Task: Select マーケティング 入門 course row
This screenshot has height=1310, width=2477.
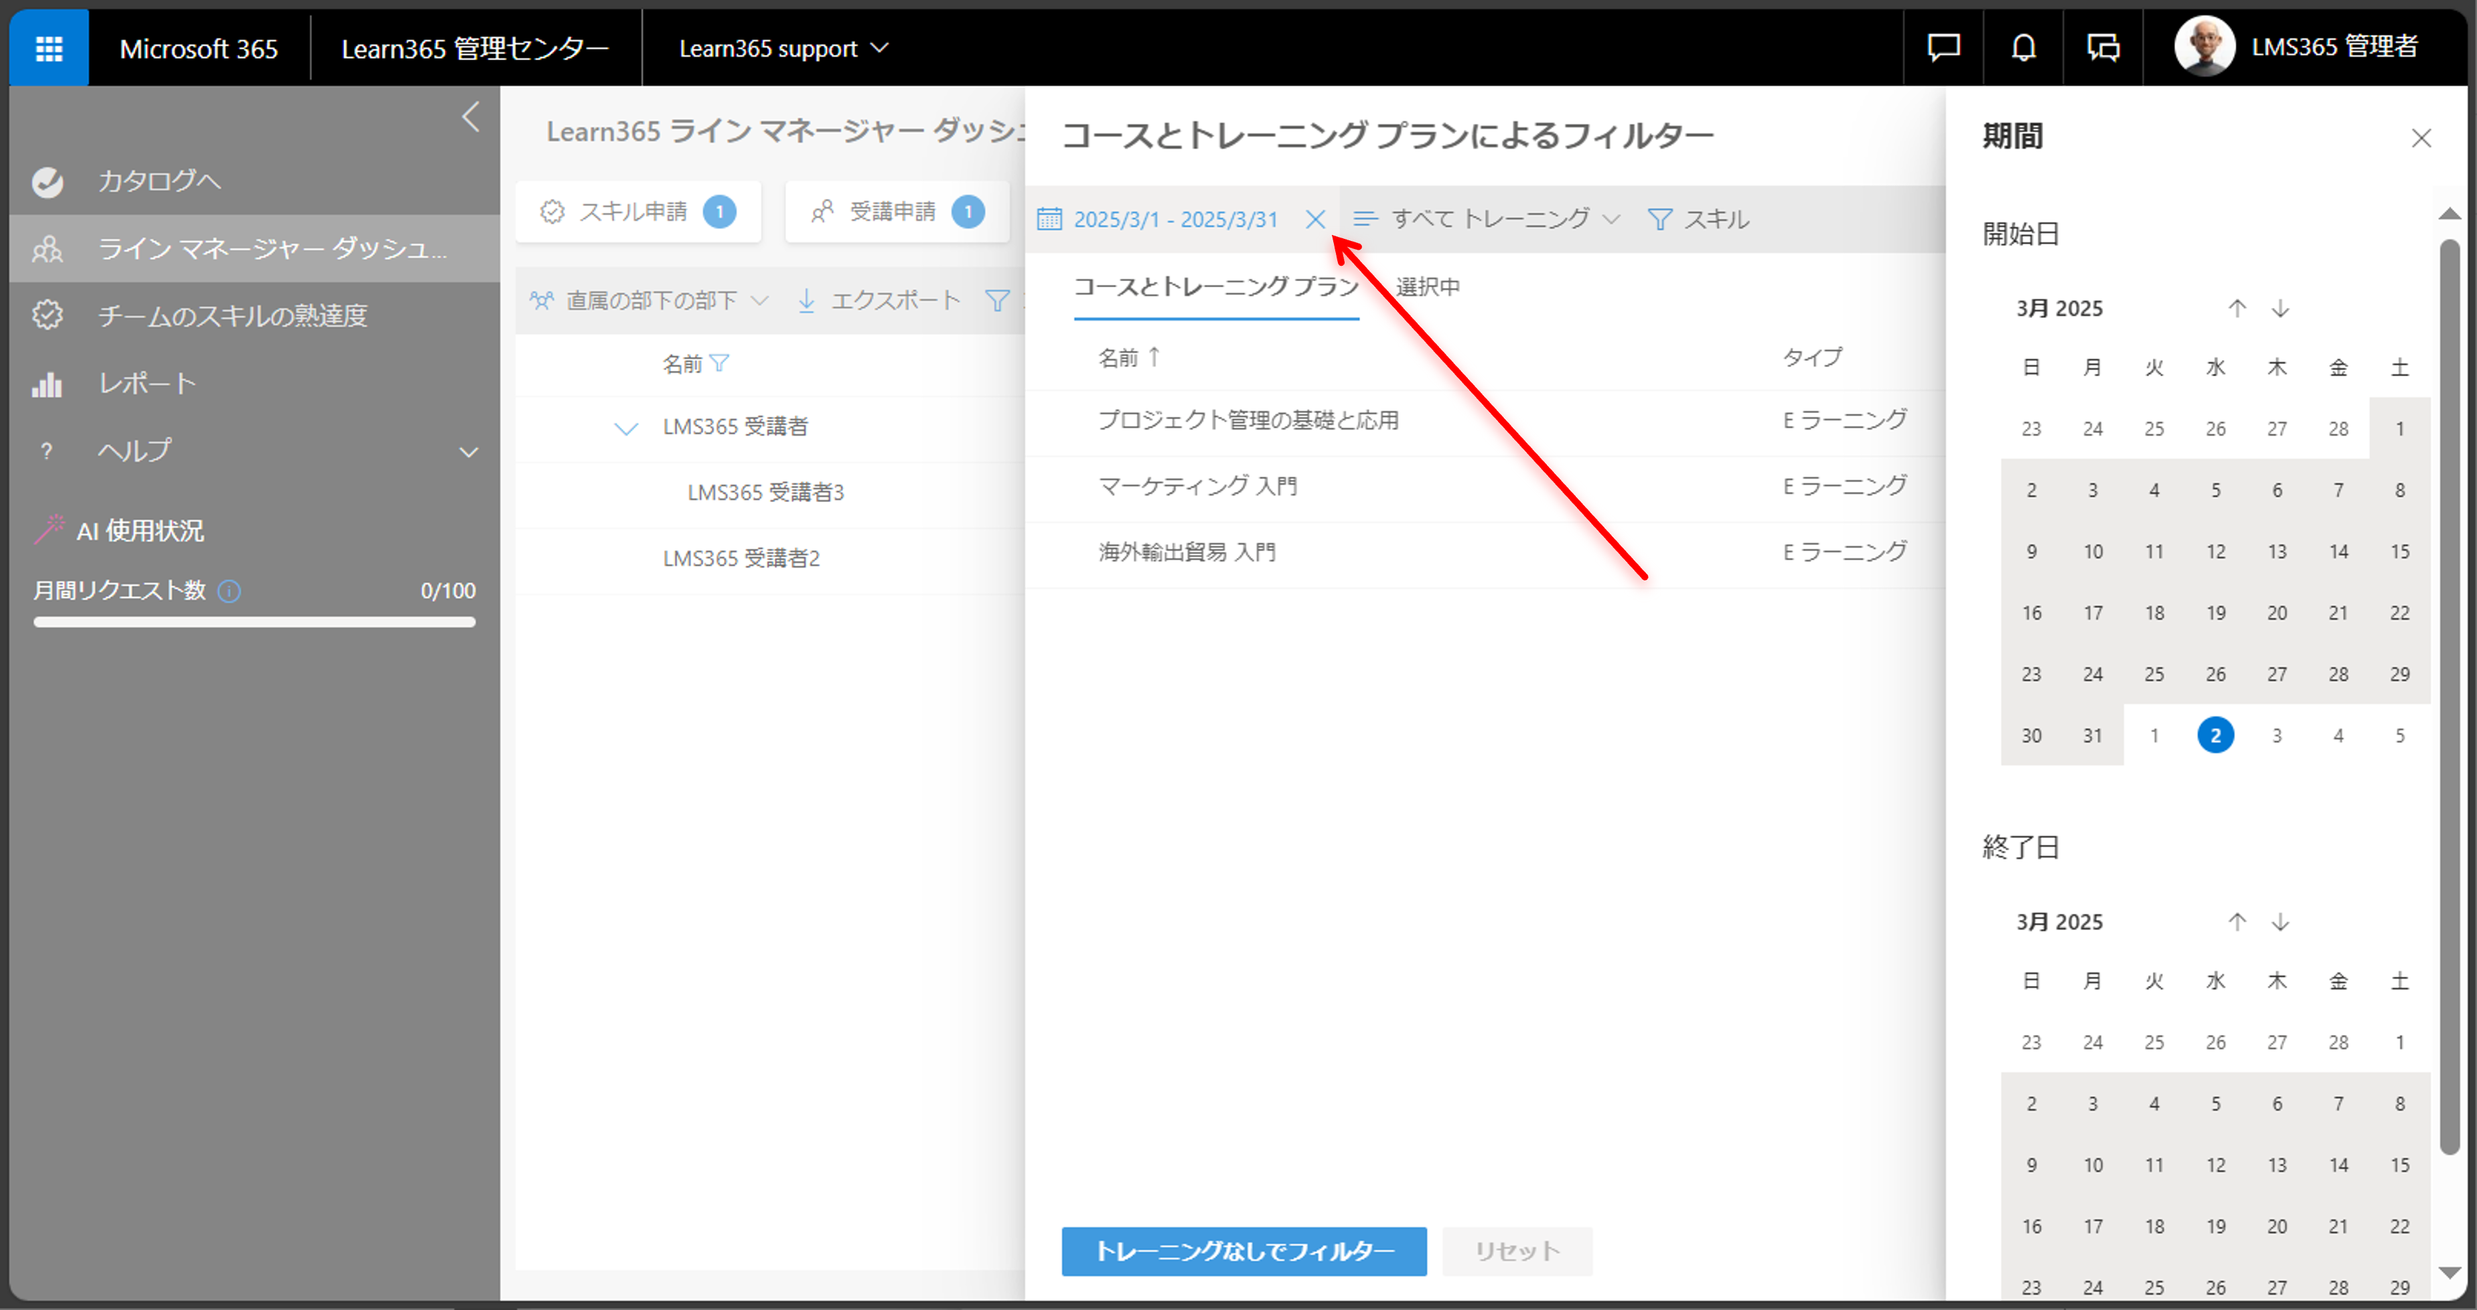Action: 1485,487
